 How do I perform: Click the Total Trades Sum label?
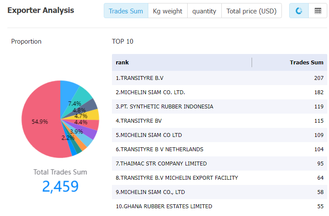[x=60, y=172]
